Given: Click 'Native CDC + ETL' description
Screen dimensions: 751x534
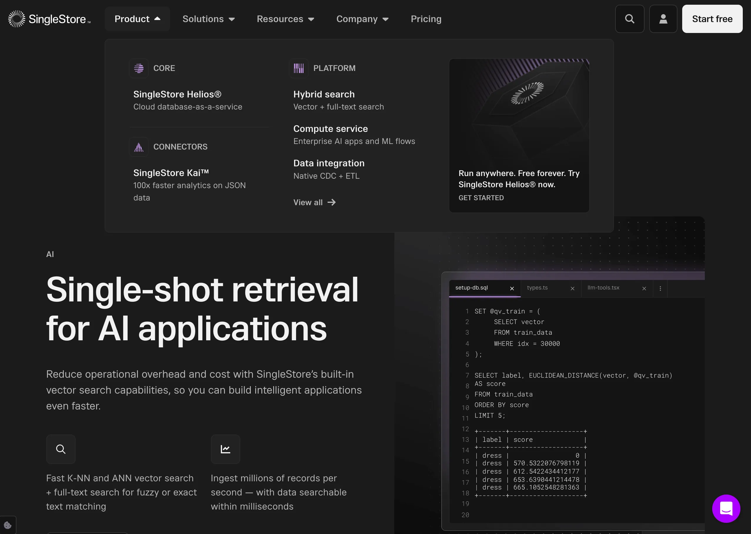Looking at the screenshot, I should (326, 176).
